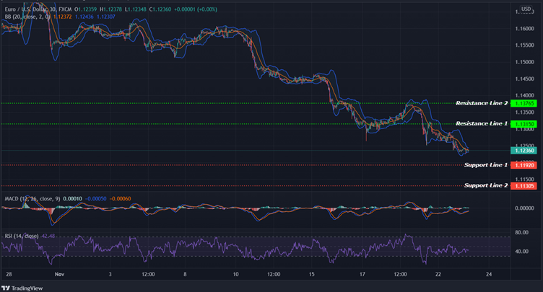Click the 1.13765 green price label
The image size is (543, 292).
pos(523,103)
